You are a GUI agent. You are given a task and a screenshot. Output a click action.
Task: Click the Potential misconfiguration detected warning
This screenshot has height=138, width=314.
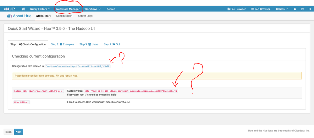pos(157,76)
